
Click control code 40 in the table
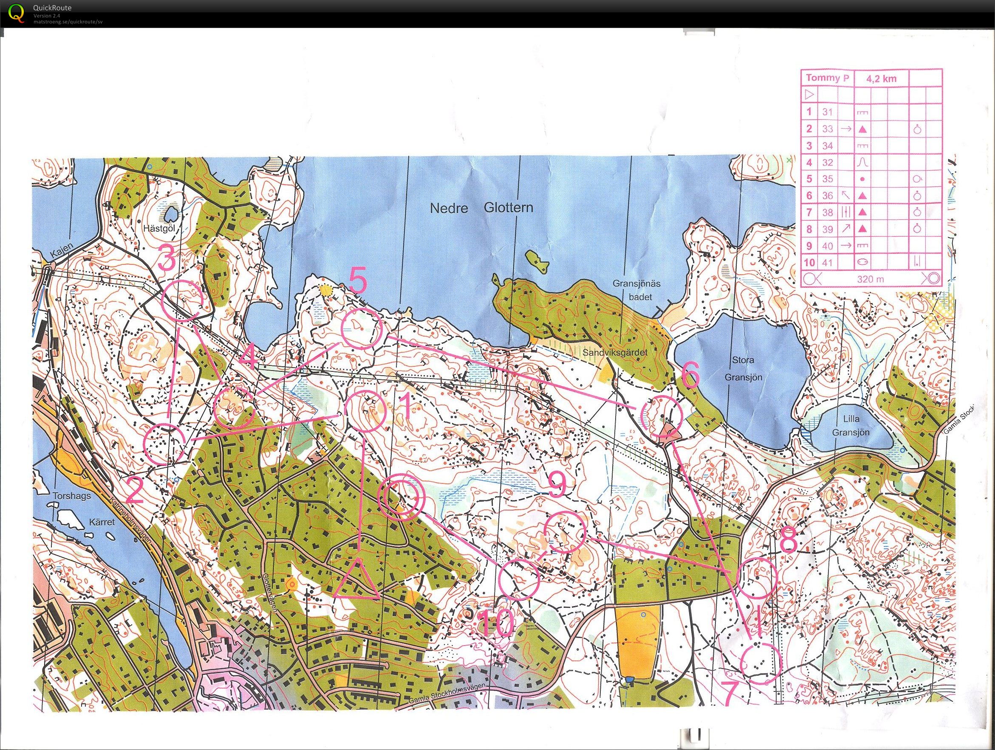click(828, 246)
